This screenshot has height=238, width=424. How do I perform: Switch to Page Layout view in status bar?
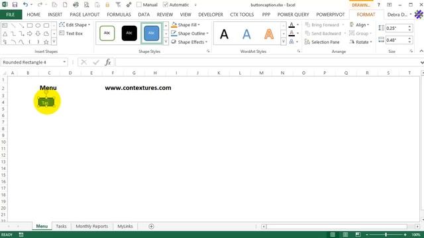click(345, 235)
